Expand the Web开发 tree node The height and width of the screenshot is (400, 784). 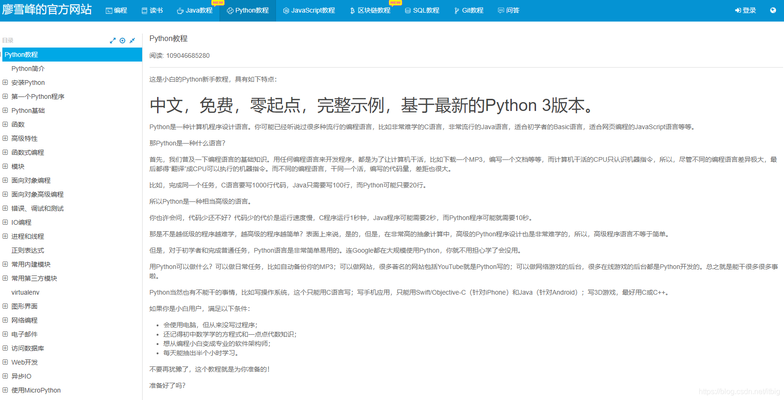5,362
